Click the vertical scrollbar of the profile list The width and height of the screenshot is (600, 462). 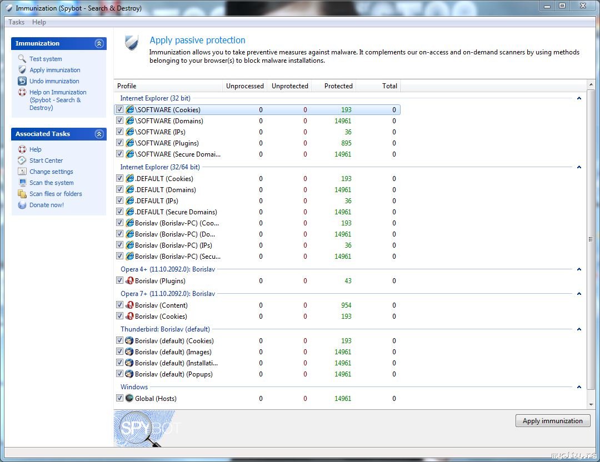(x=591, y=239)
